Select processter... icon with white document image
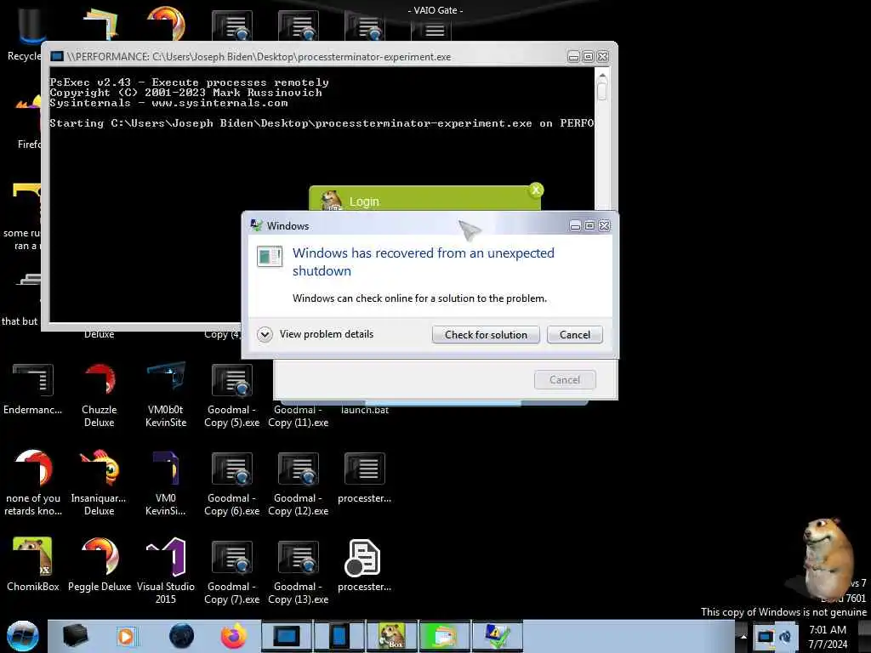Image resolution: width=871 pixels, height=653 pixels. point(364,565)
